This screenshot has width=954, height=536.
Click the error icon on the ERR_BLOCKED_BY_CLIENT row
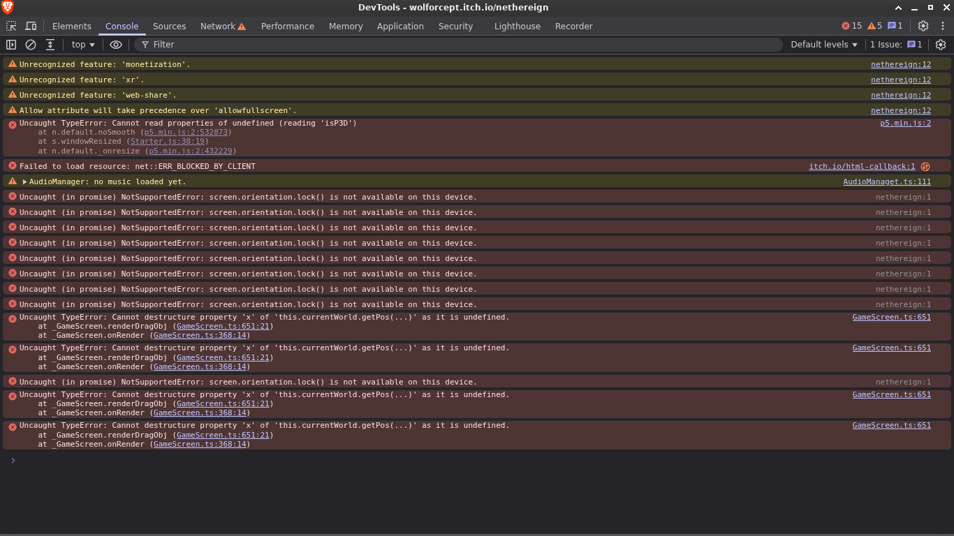[x=12, y=166]
